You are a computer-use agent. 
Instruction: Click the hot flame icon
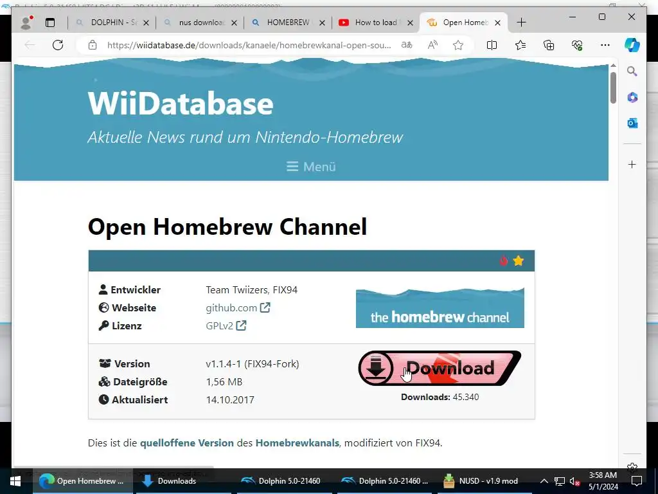pos(504,261)
